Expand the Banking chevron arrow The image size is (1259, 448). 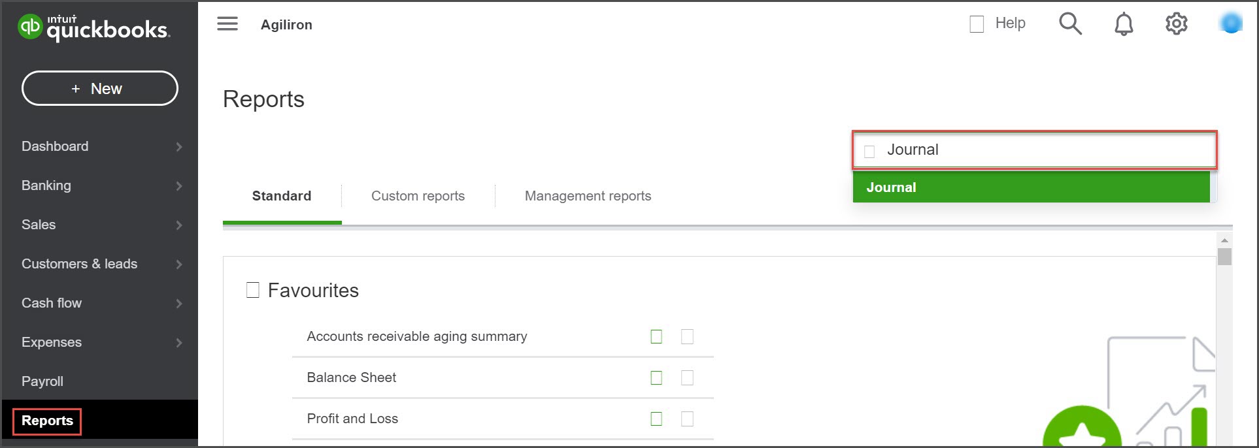tap(179, 186)
